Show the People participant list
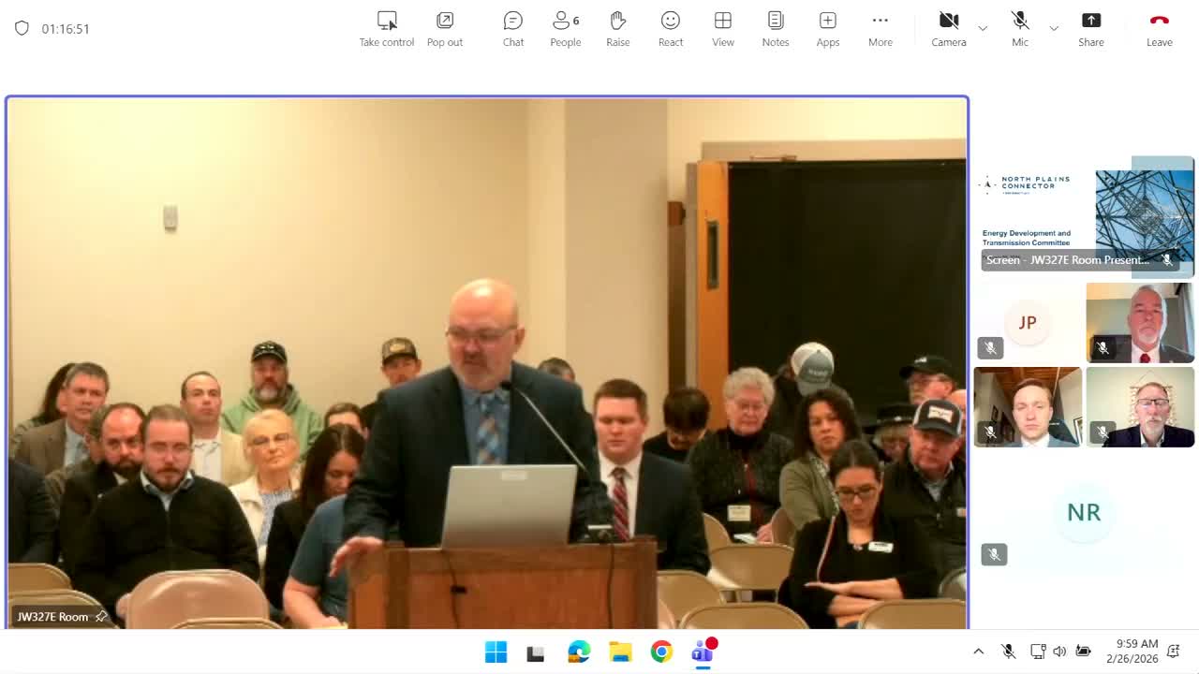 566,29
